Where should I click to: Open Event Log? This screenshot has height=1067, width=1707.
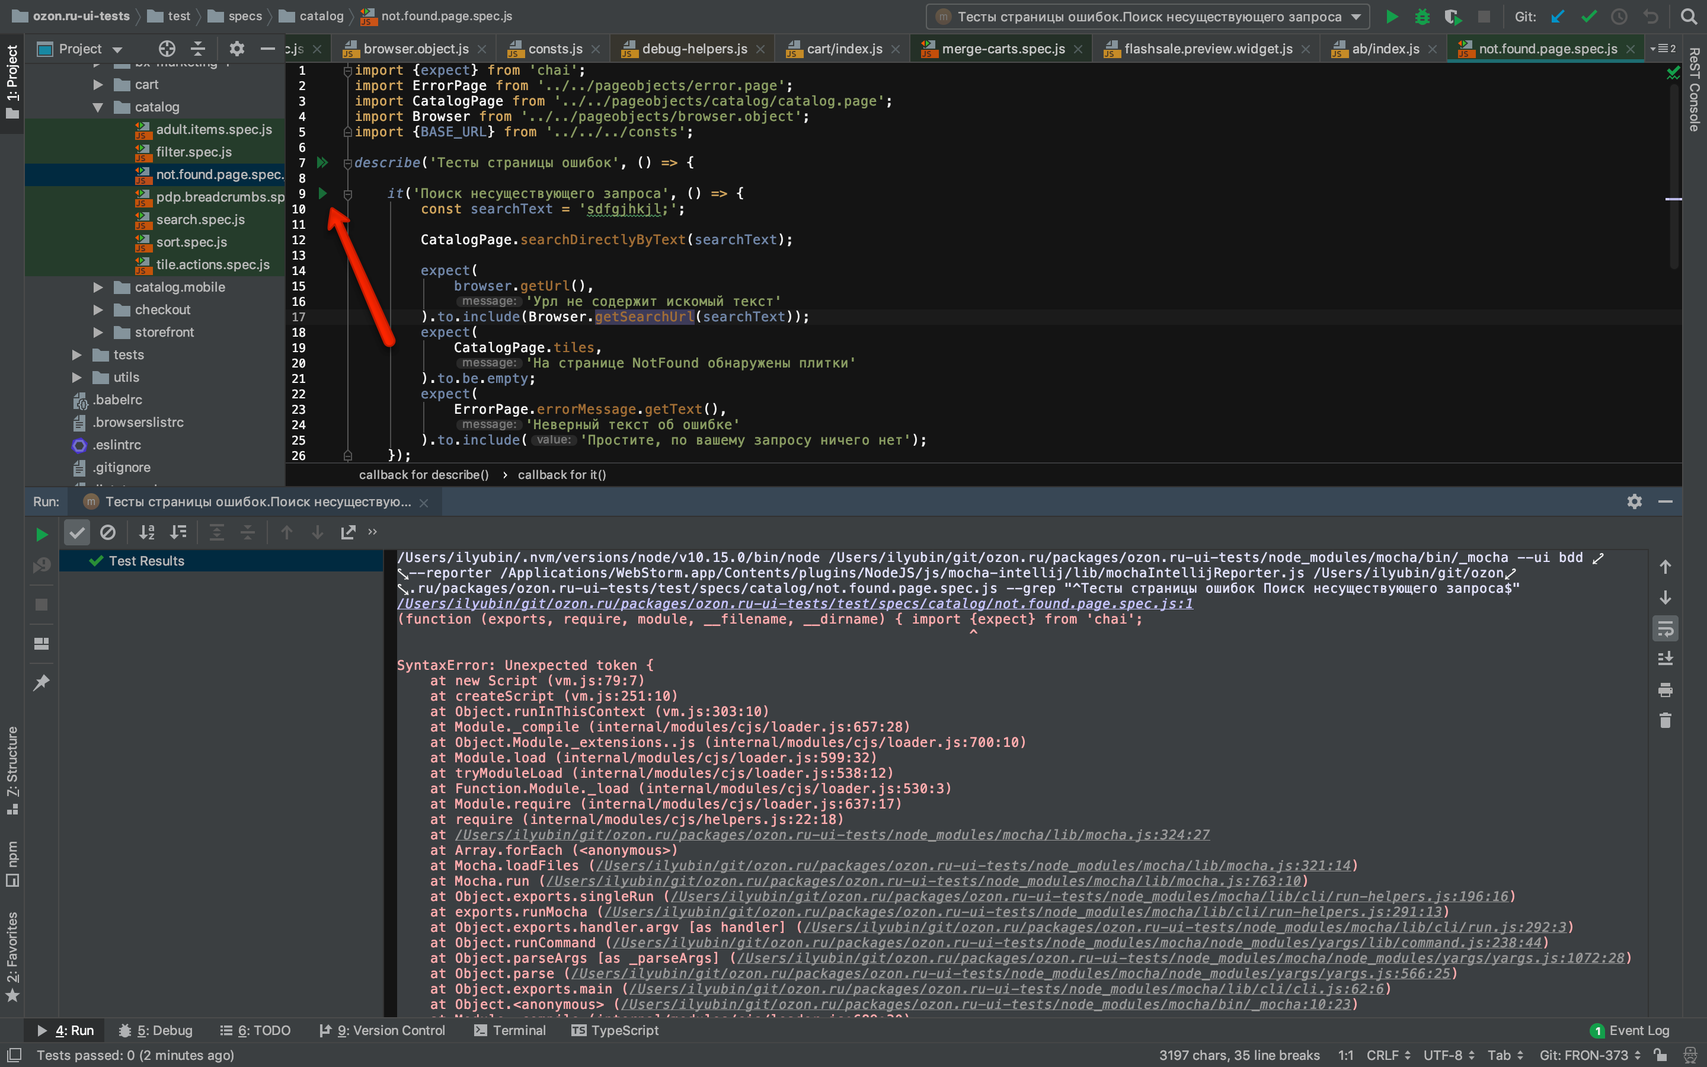[x=1629, y=1030]
